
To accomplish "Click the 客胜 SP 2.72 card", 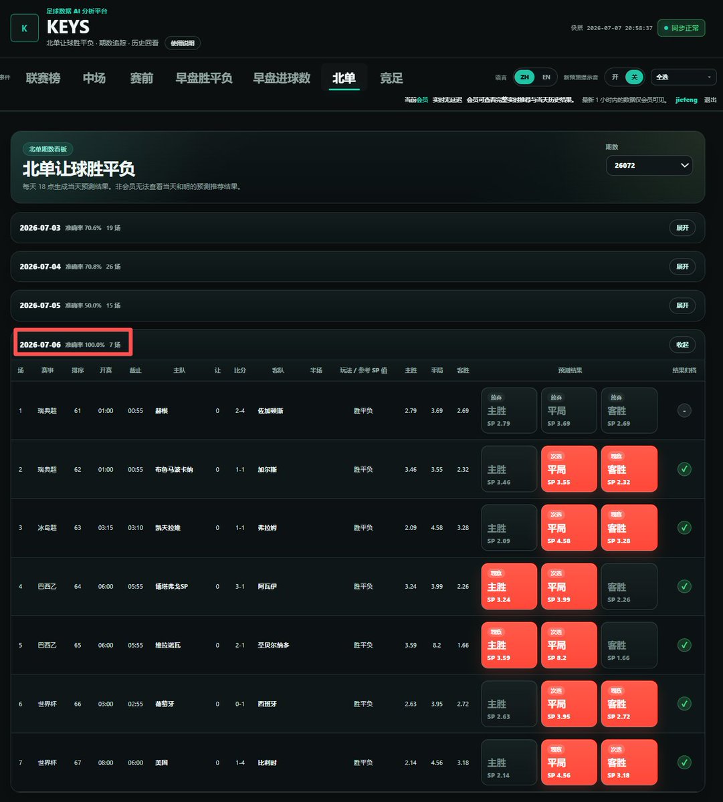I will pos(629,704).
